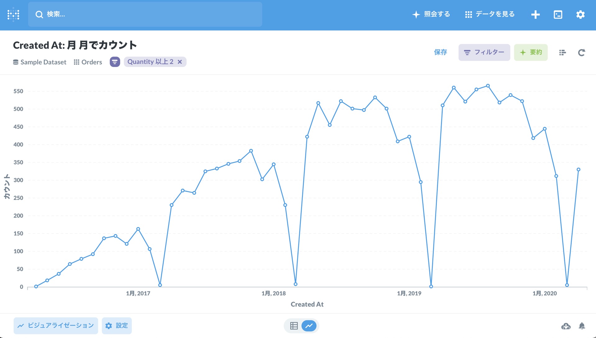Screen dimensions: 596x338
Task: Click the plus icon to create new item
Action: pos(535,15)
